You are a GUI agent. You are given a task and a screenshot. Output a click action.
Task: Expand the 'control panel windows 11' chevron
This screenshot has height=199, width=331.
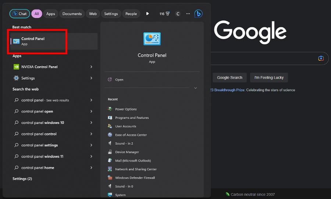coord(91,156)
